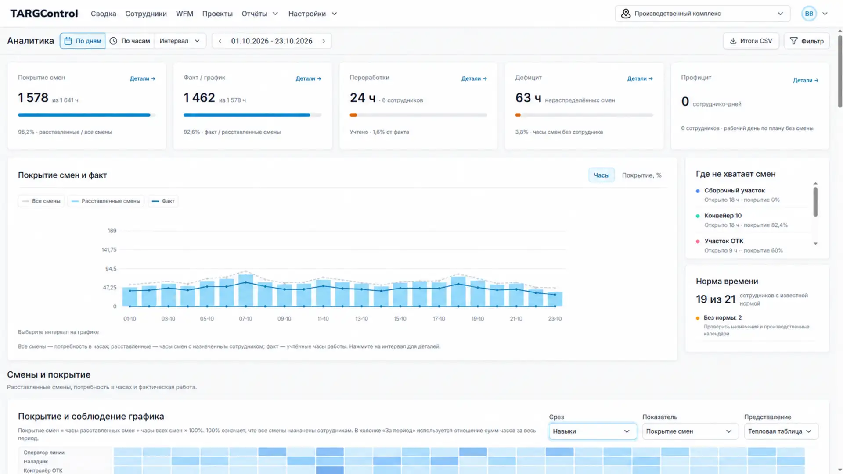Toggle the Расставленные смены legend series
This screenshot has height=474, width=843.
coord(106,201)
